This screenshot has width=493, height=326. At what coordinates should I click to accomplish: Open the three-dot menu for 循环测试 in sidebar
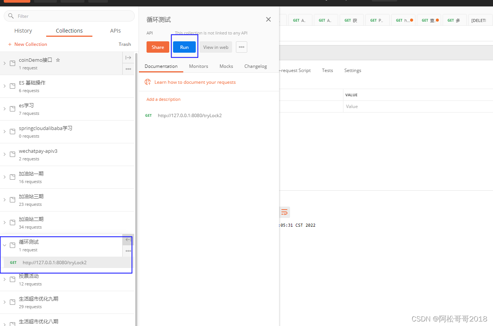[x=128, y=251]
